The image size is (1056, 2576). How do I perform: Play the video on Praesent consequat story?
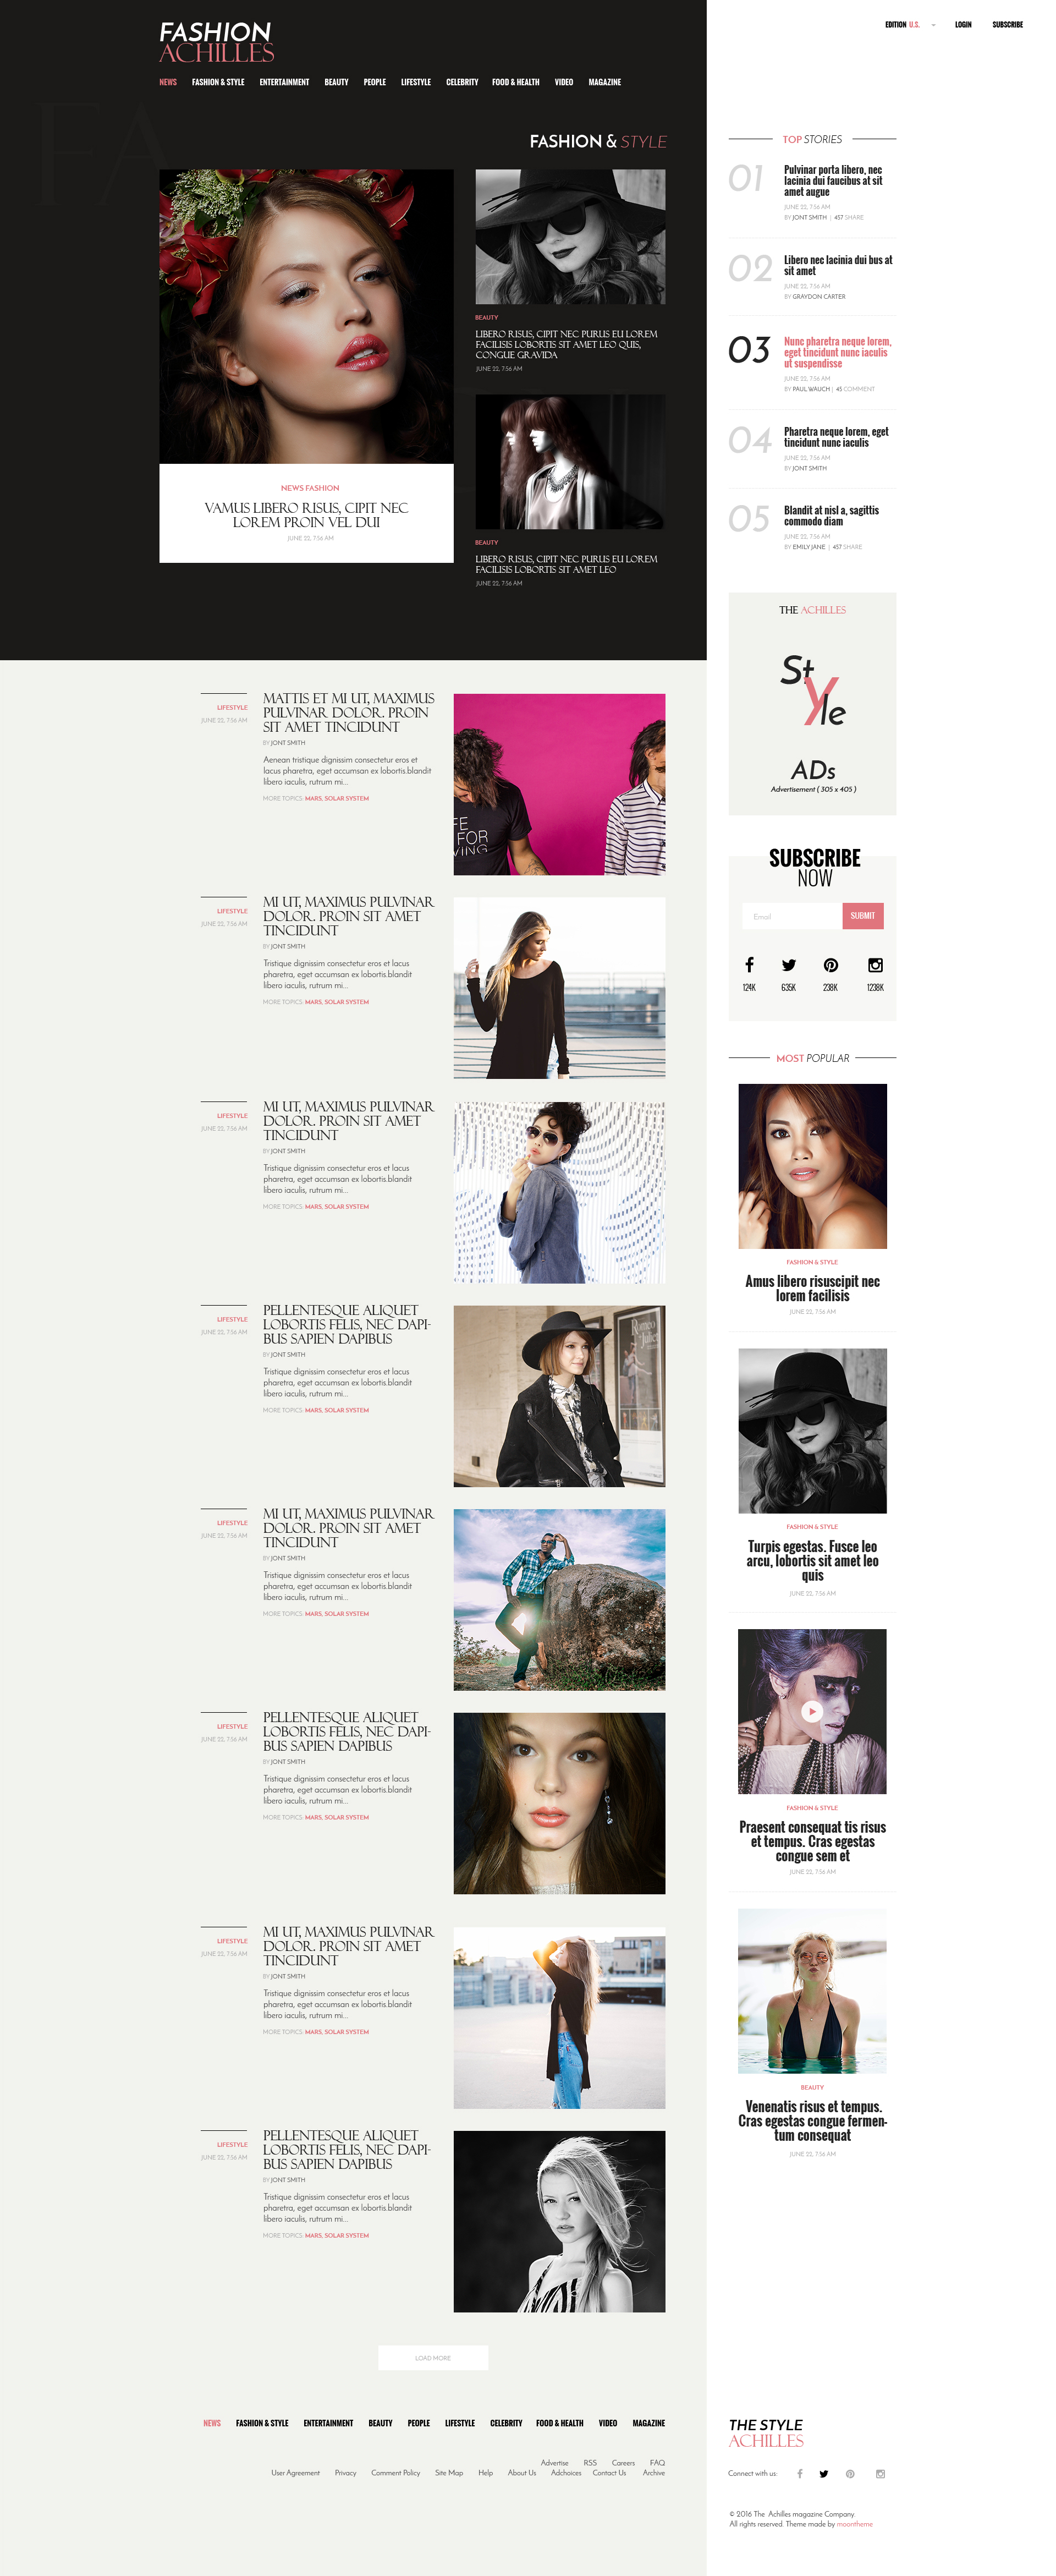(812, 1711)
